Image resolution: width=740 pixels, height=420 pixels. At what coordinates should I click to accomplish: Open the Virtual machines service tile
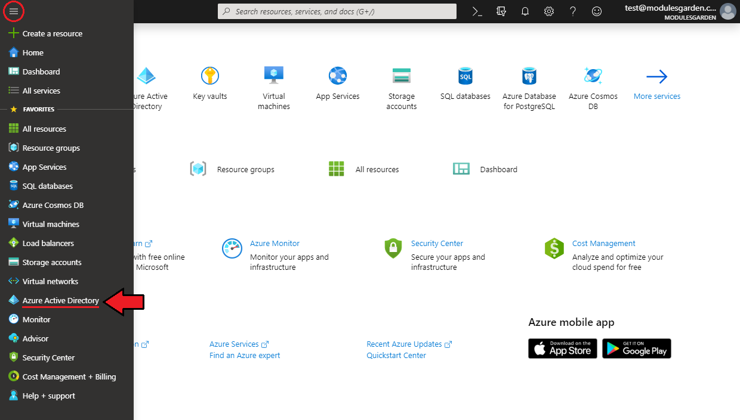(x=274, y=88)
